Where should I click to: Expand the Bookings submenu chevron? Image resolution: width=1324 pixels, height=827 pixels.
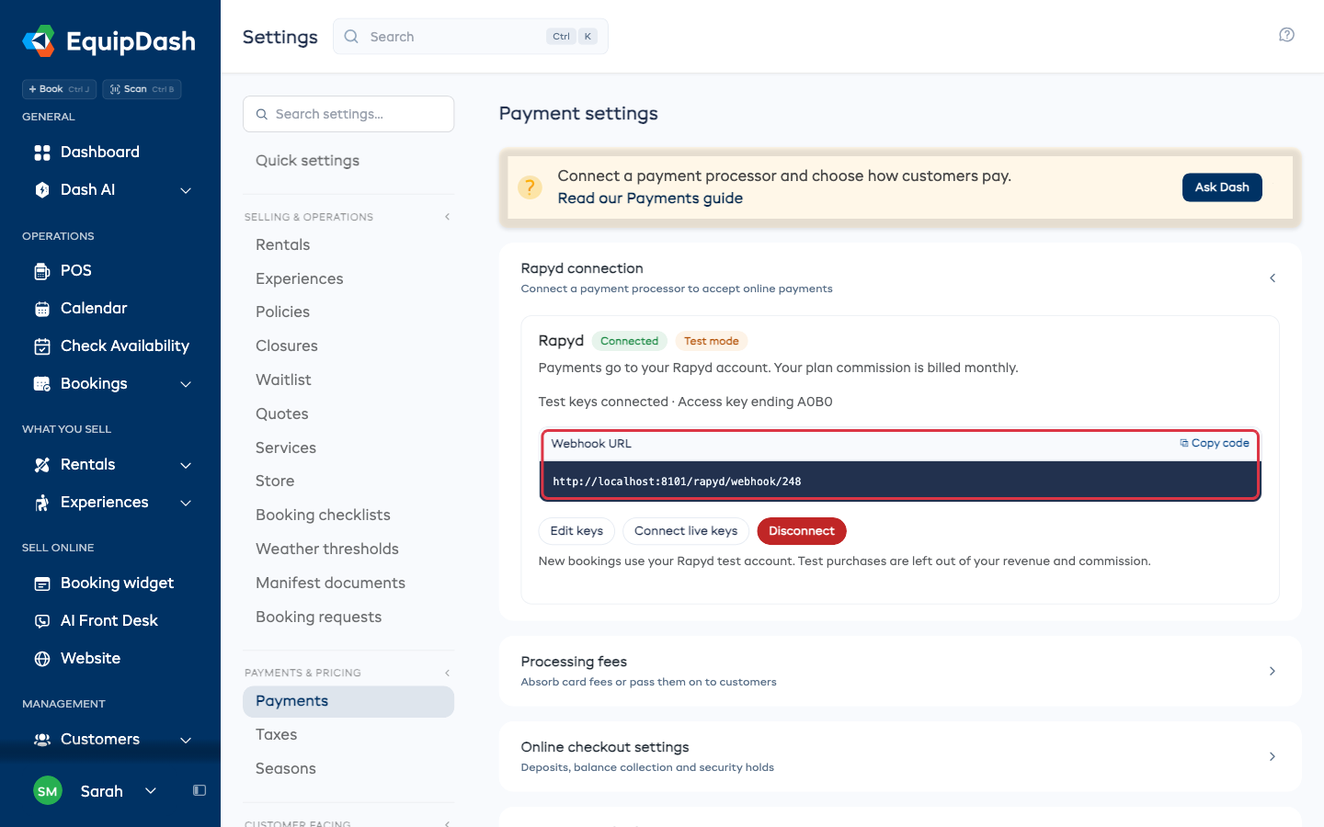pyautogui.click(x=186, y=384)
